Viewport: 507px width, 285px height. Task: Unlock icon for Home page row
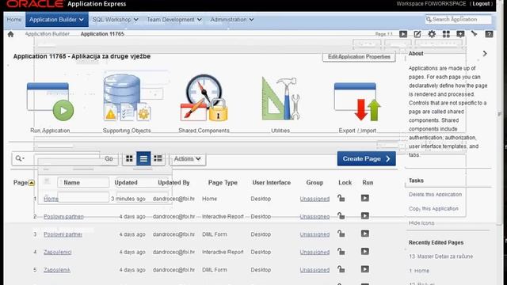341,198
